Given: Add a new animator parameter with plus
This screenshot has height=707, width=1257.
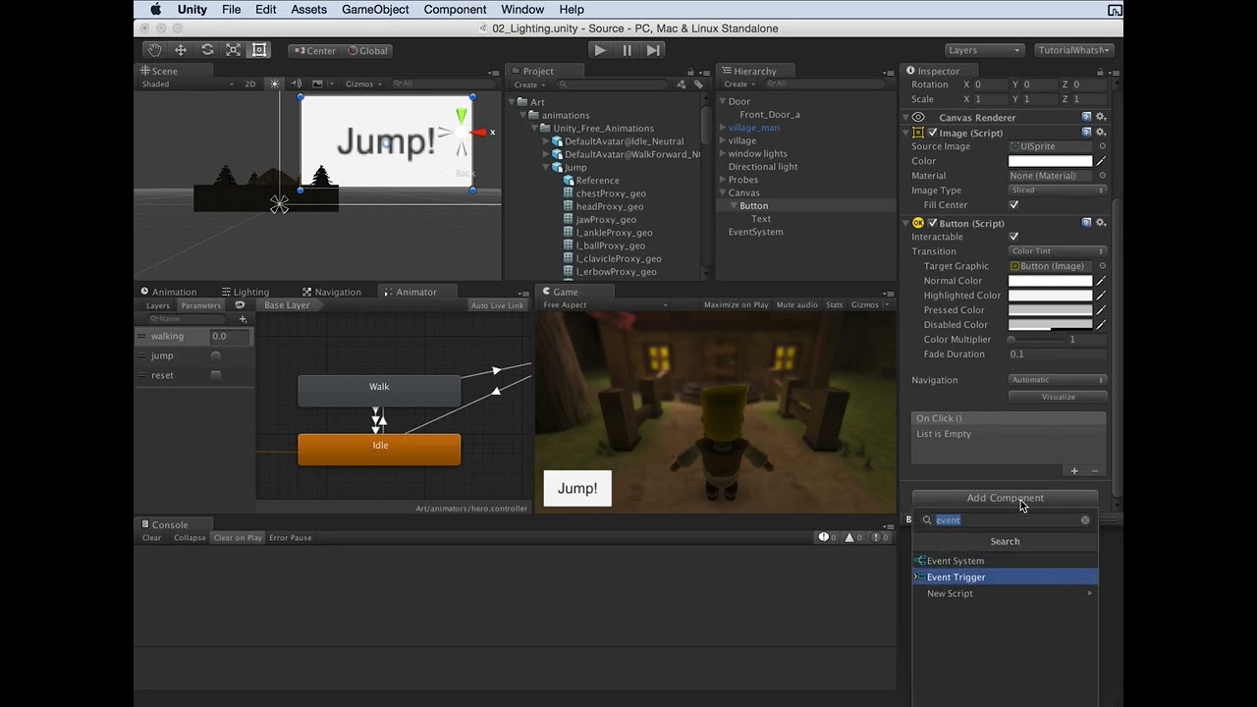Looking at the screenshot, I should 243,319.
